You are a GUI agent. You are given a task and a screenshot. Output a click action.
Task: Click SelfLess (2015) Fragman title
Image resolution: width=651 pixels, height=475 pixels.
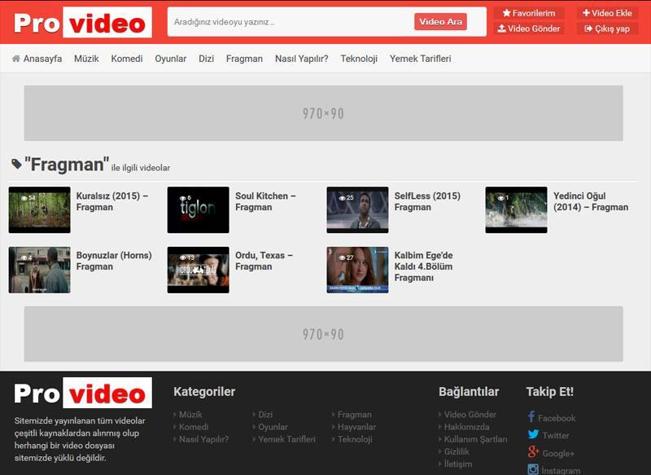click(x=427, y=201)
